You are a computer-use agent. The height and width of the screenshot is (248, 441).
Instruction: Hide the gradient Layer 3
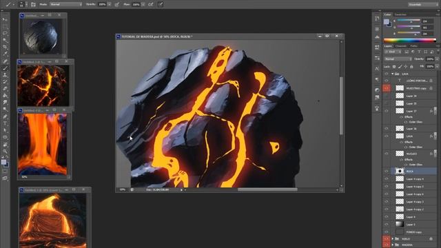click(x=387, y=225)
